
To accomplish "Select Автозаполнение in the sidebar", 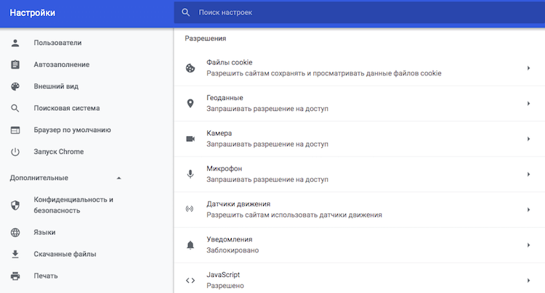I will [61, 65].
